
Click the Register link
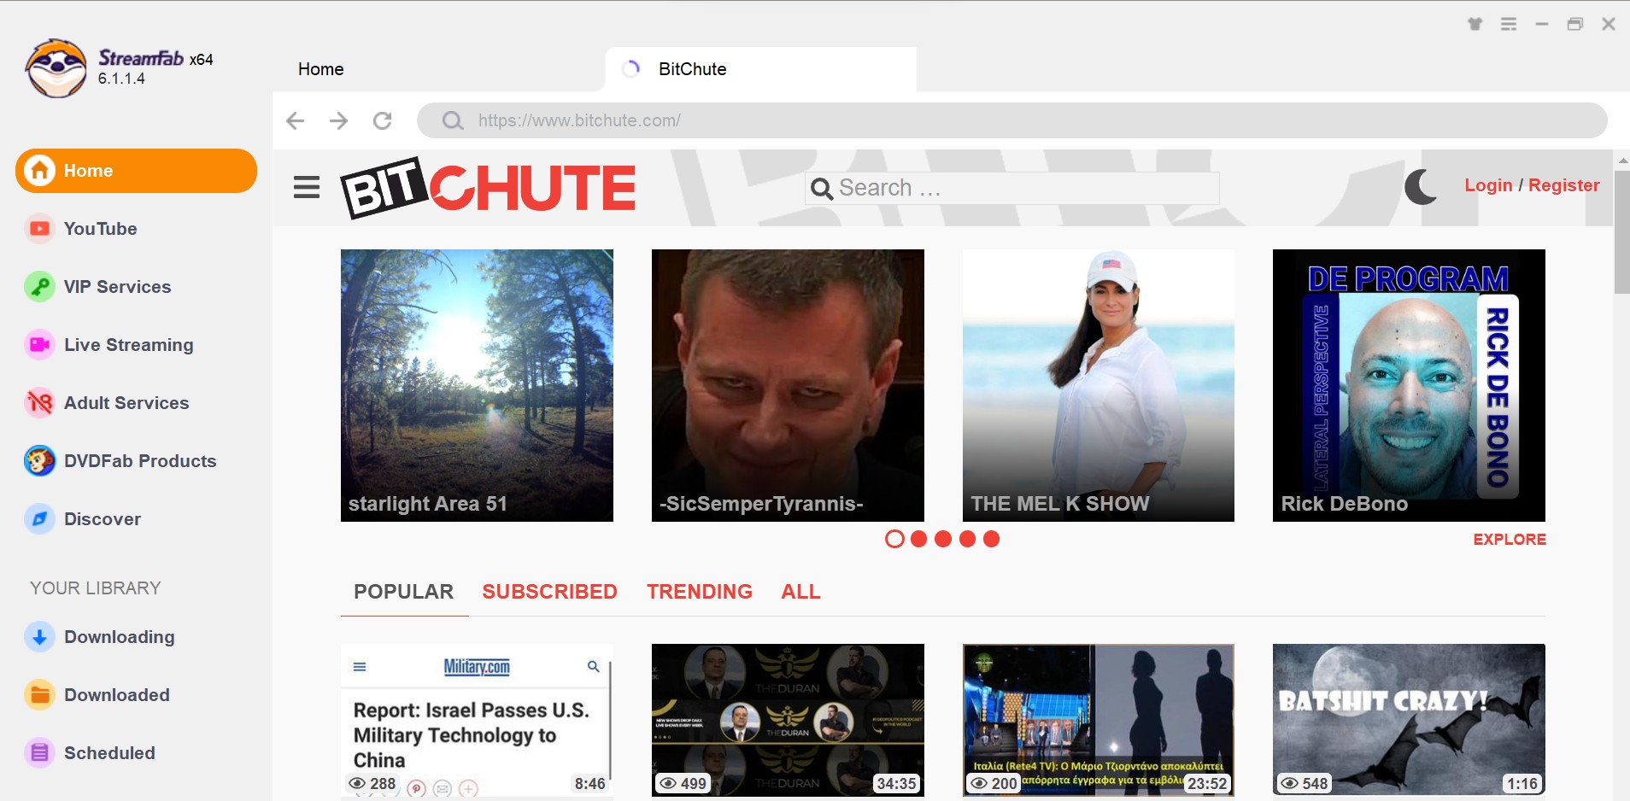coord(1563,185)
